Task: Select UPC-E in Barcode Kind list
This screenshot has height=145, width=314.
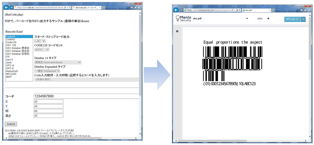Action: 19,68
